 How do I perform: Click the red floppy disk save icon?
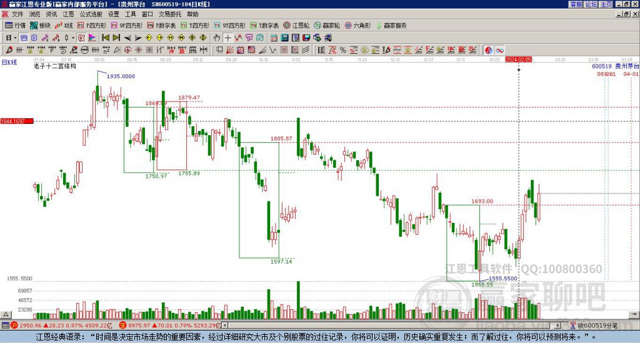(x=306, y=38)
